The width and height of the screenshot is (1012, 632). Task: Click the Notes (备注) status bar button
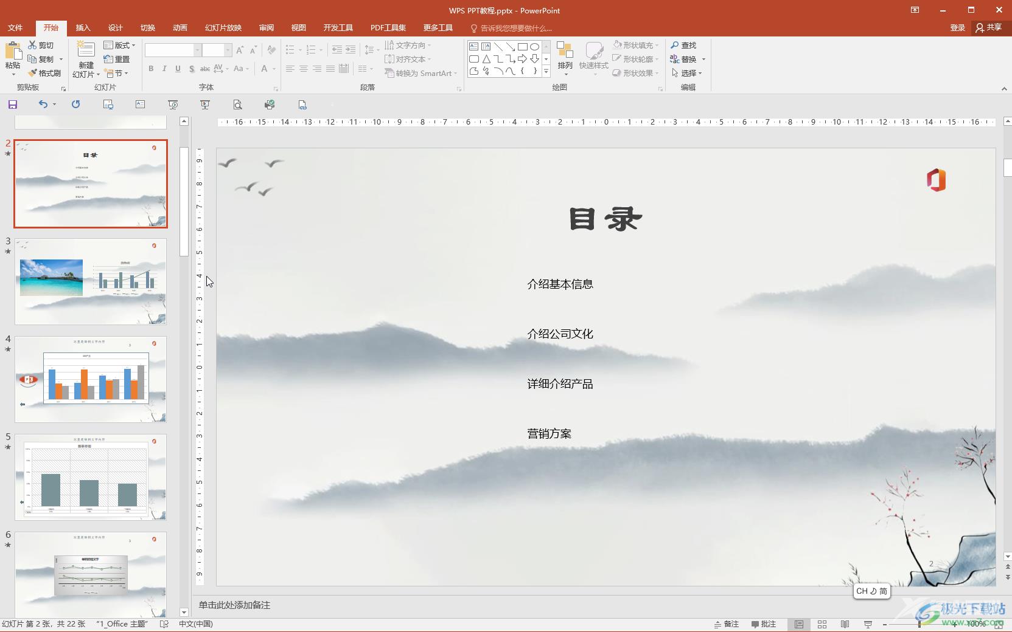(726, 624)
